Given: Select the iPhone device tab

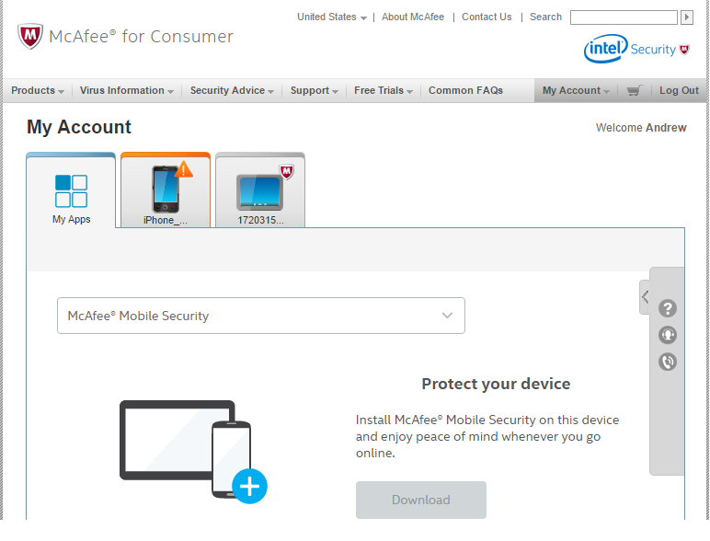Looking at the screenshot, I should pos(166,190).
